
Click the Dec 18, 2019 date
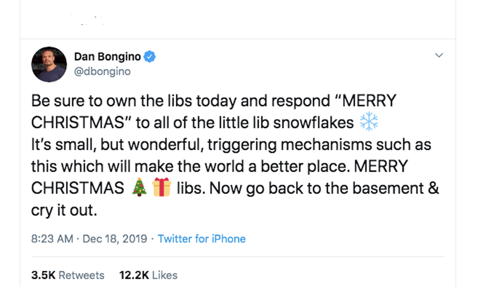pyautogui.click(x=115, y=239)
